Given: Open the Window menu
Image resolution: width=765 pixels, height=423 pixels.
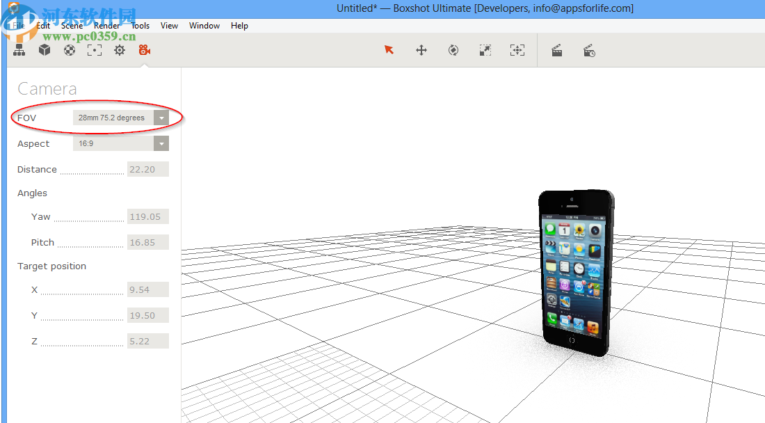Looking at the screenshot, I should 204,26.
